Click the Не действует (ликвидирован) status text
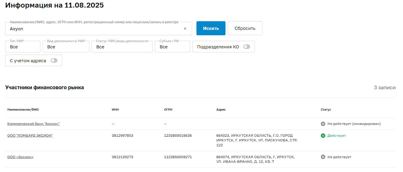The width and height of the screenshot is (403, 172). pos(354,124)
